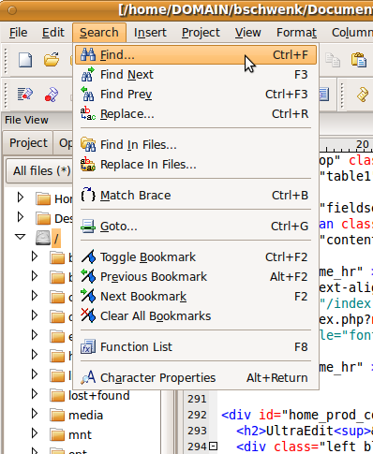373x454 pixels.
Task: Choose Clear All Bookmarks entry
Action: click(x=196, y=315)
